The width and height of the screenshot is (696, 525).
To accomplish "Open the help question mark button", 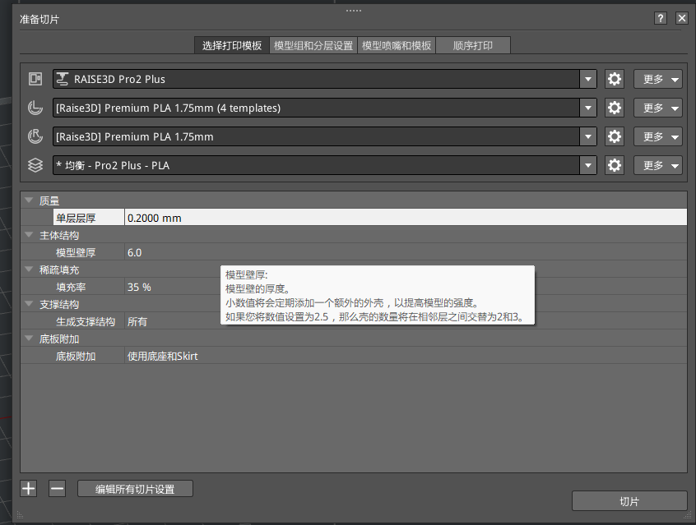I will (661, 18).
